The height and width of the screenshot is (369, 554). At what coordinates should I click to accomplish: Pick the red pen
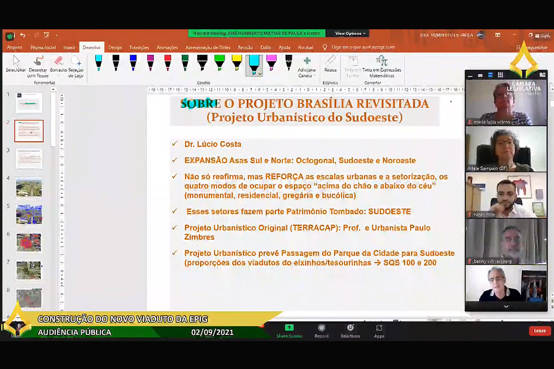(167, 62)
